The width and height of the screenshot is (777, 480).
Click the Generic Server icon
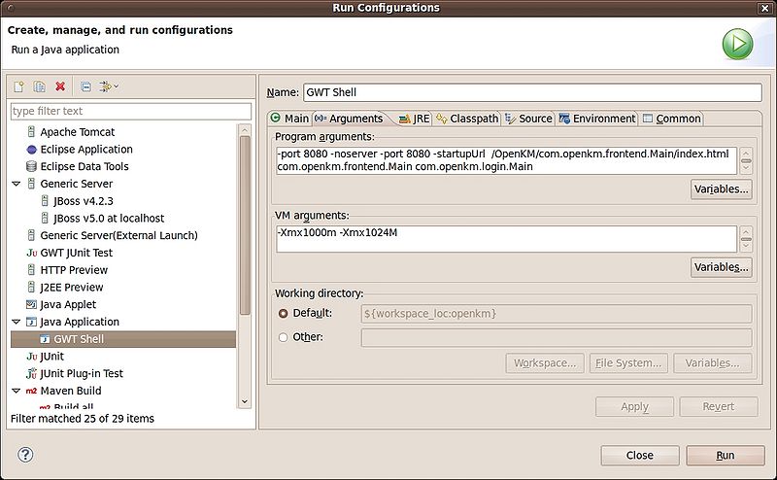point(31,184)
